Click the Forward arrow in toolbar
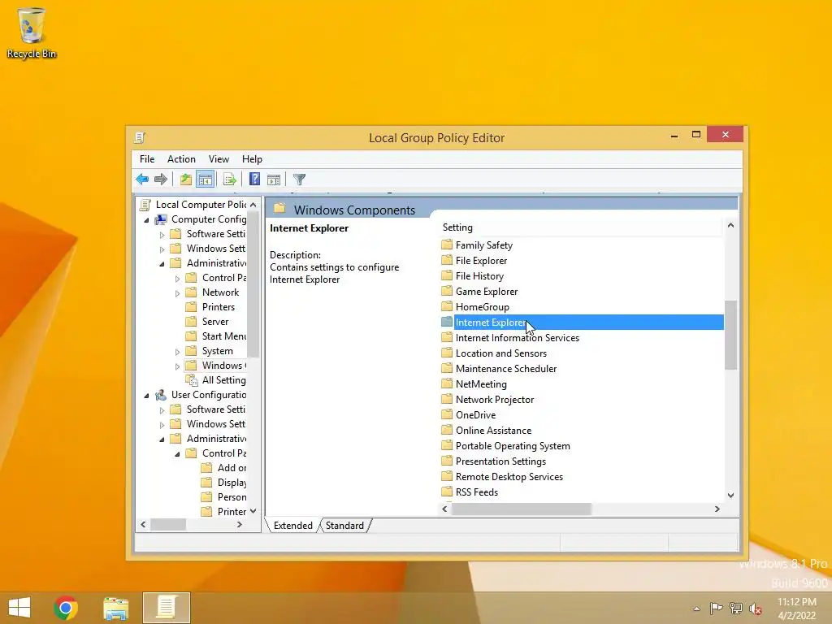The width and height of the screenshot is (832, 624). click(x=161, y=180)
